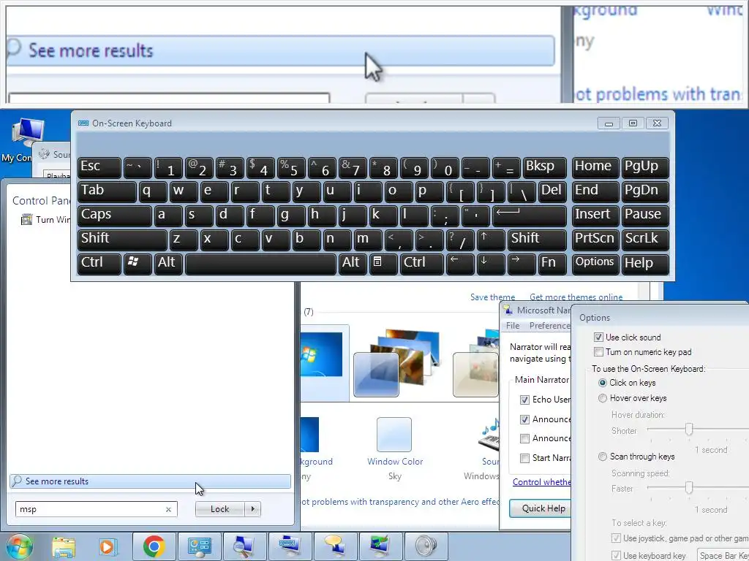749x561 pixels.
Task: Select Hover over keys radio button
Action: [603, 398]
